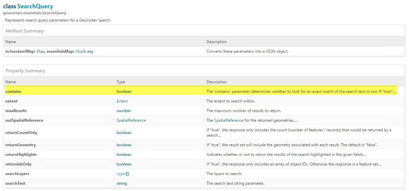
Task: Open the Extent type link
Action: click(x=122, y=101)
